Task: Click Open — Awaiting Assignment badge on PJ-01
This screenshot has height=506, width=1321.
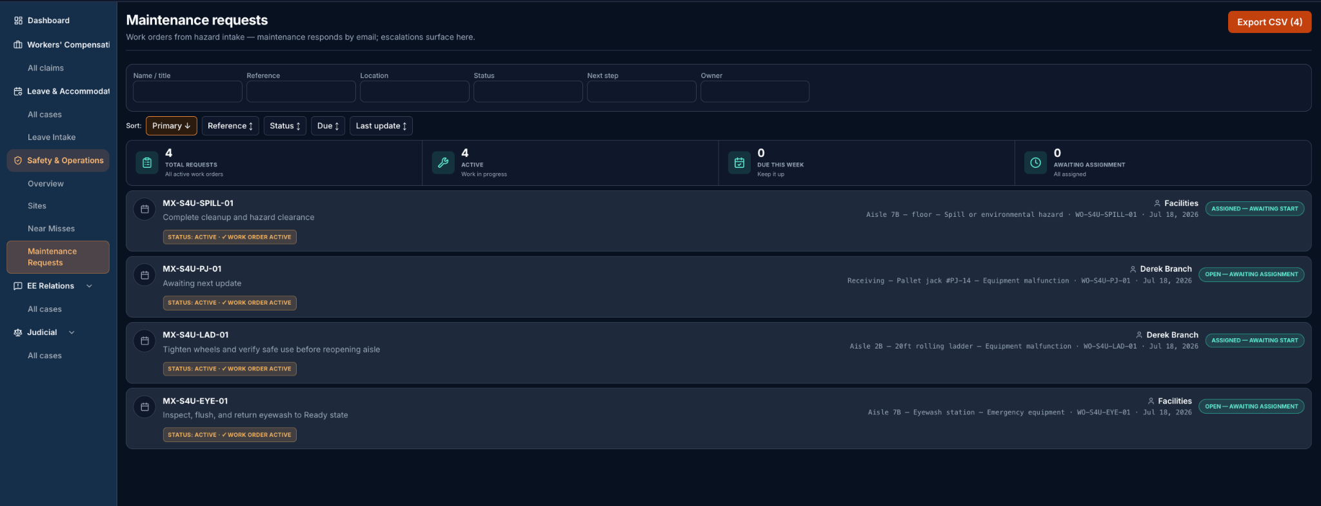Action: pos(1251,274)
